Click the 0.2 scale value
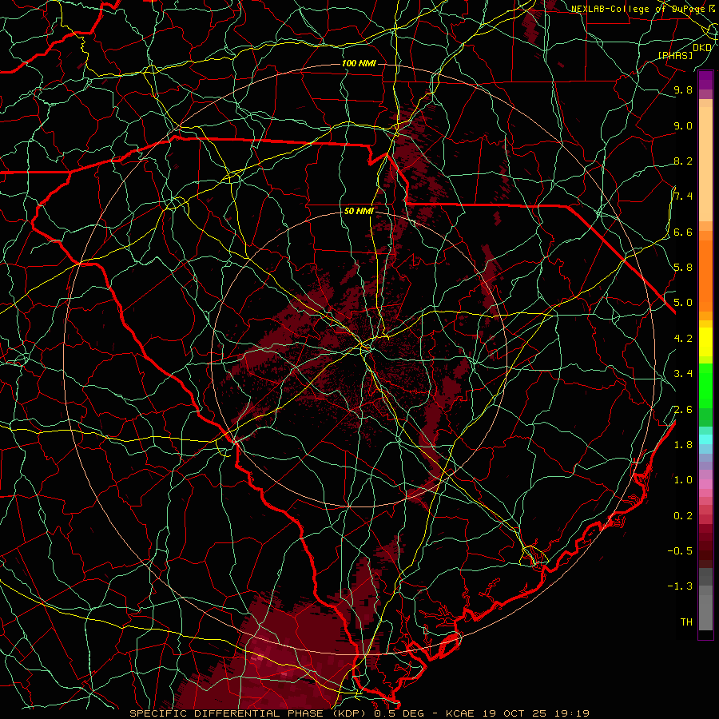719x719 pixels. pos(683,516)
